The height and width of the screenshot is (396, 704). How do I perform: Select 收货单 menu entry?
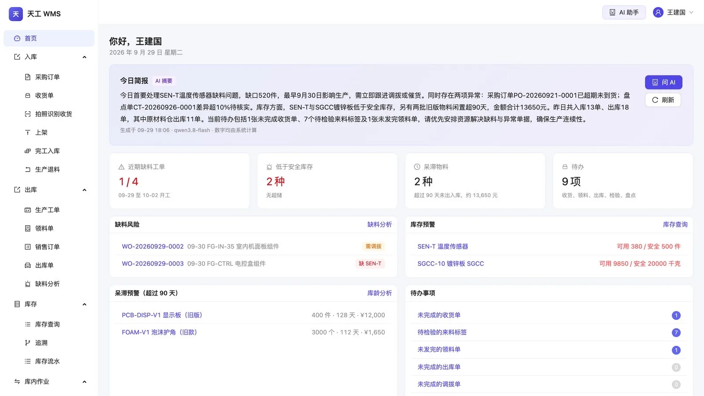49,95
